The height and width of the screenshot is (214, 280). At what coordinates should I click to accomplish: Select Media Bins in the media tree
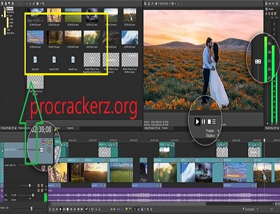click(x=10, y=12)
